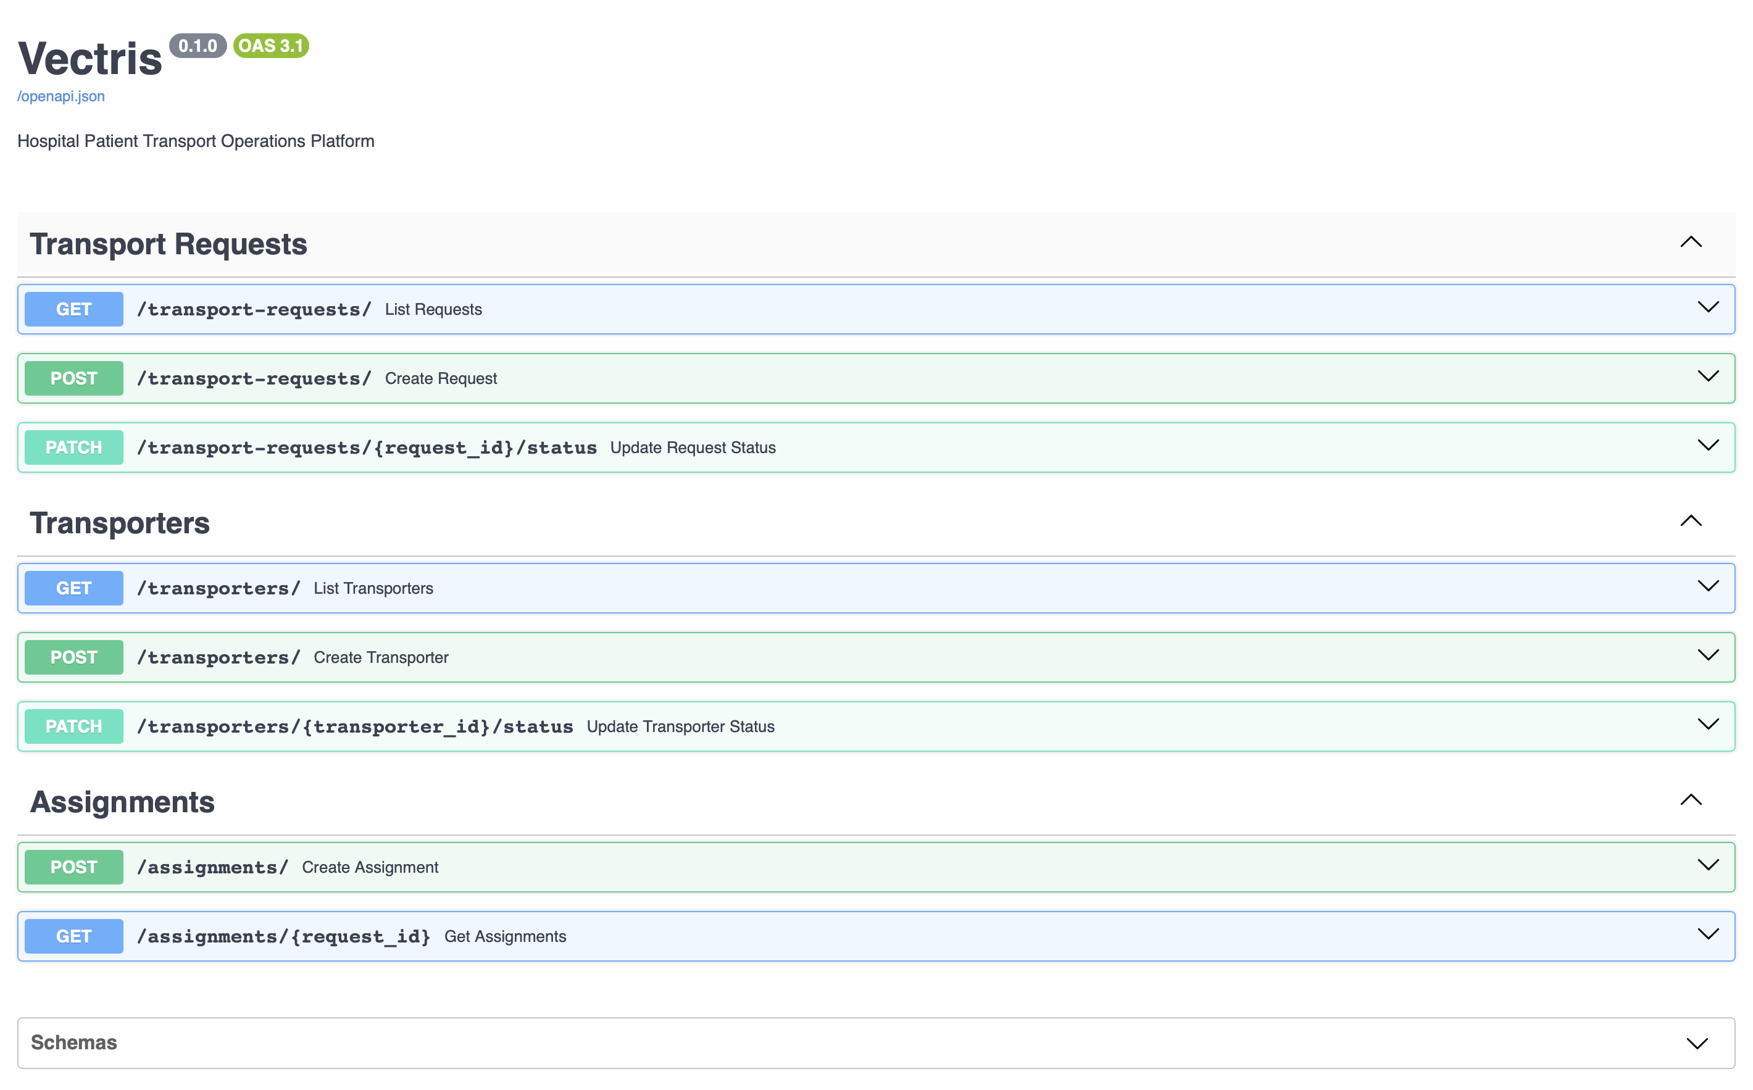The width and height of the screenshot is (1753, 1090).
Task: Click the GET badge for List Transporters
Action: tap(74, 588)
